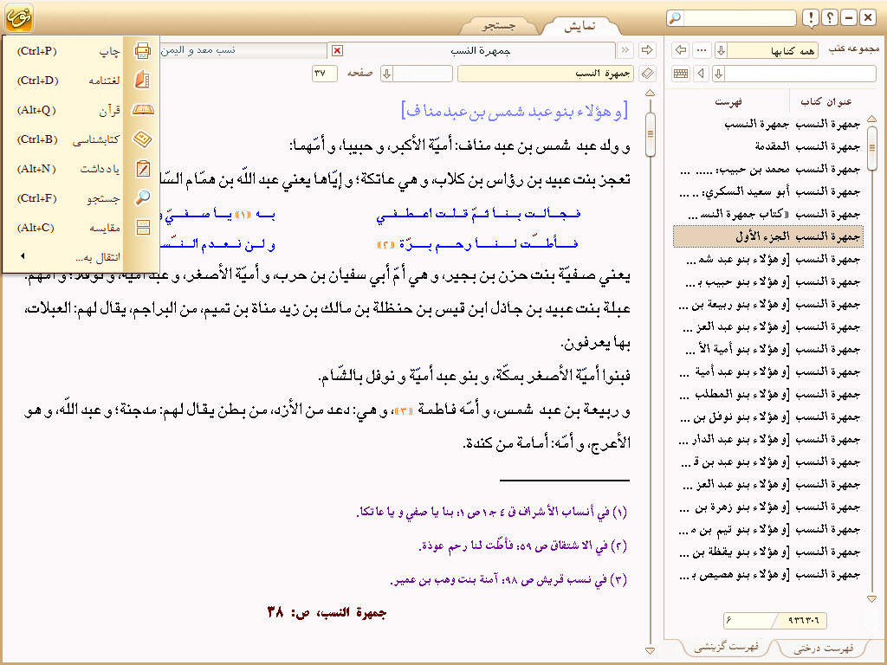Image resolution: width=887 pixels, height=665 pixels.
Task: Open the down-arrow dropdown beside the filter field
Action: (x=718, y=74)
